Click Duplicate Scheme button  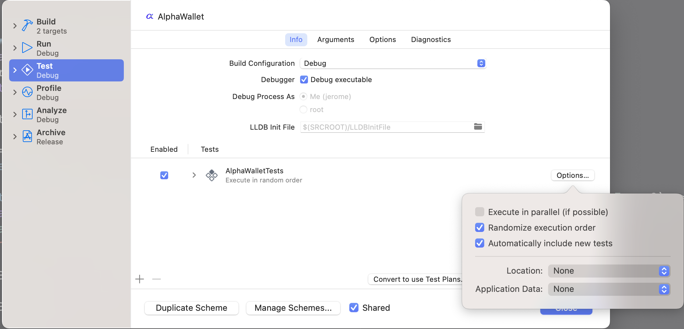(192, 308)
